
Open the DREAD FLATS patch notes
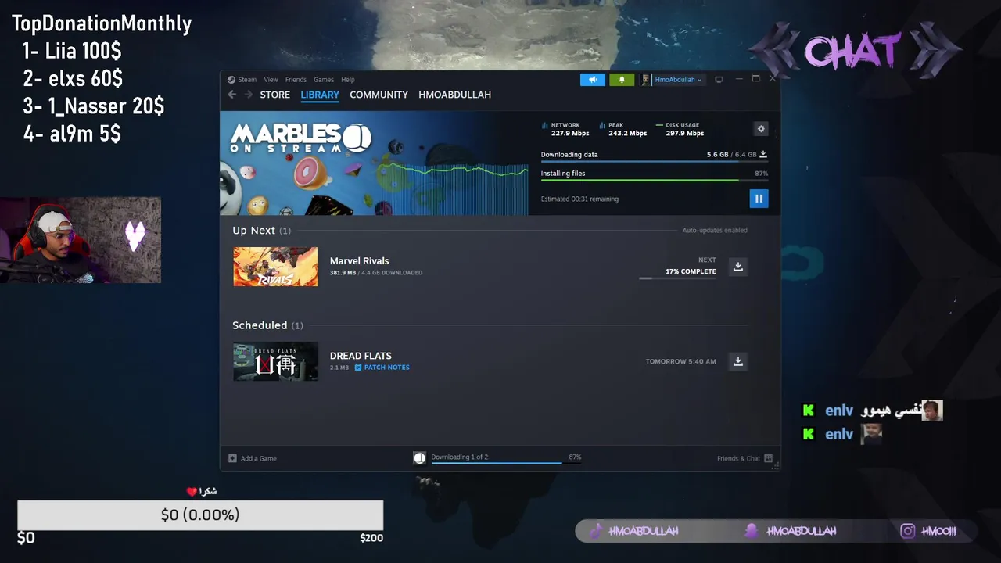[x=382, y=368]
